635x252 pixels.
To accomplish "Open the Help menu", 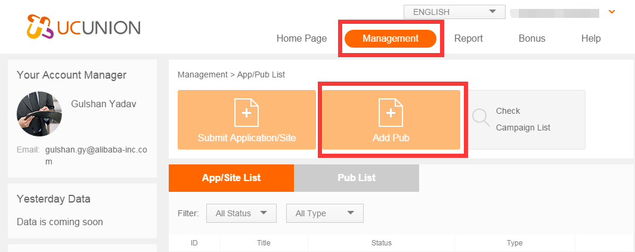I will 591,39.
